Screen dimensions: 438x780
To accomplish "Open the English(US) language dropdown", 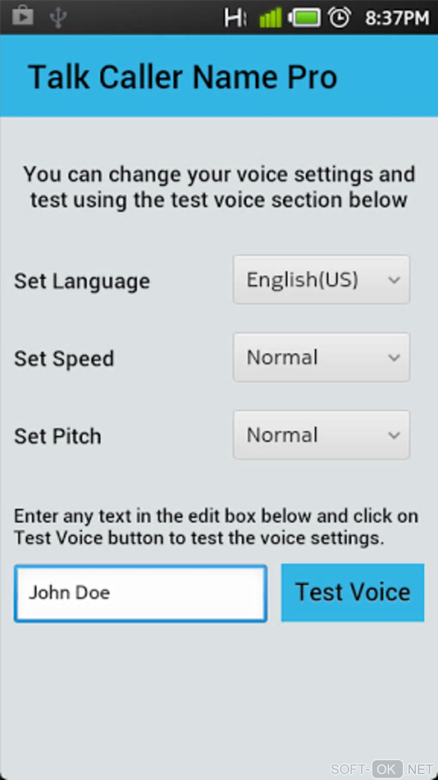I will point(321,280).
